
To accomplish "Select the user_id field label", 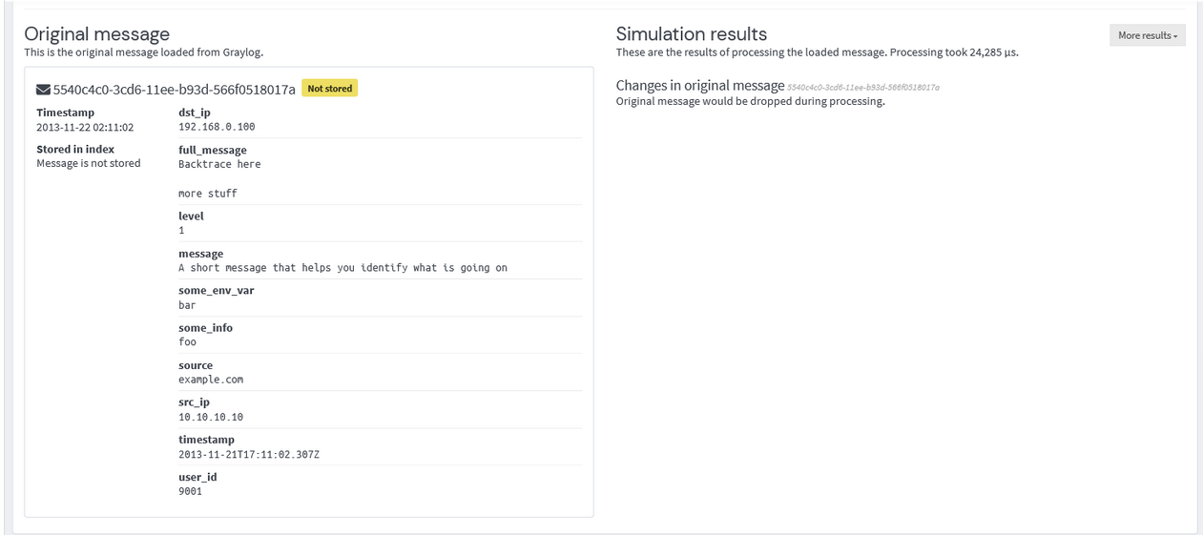I will tap(197, 477).
